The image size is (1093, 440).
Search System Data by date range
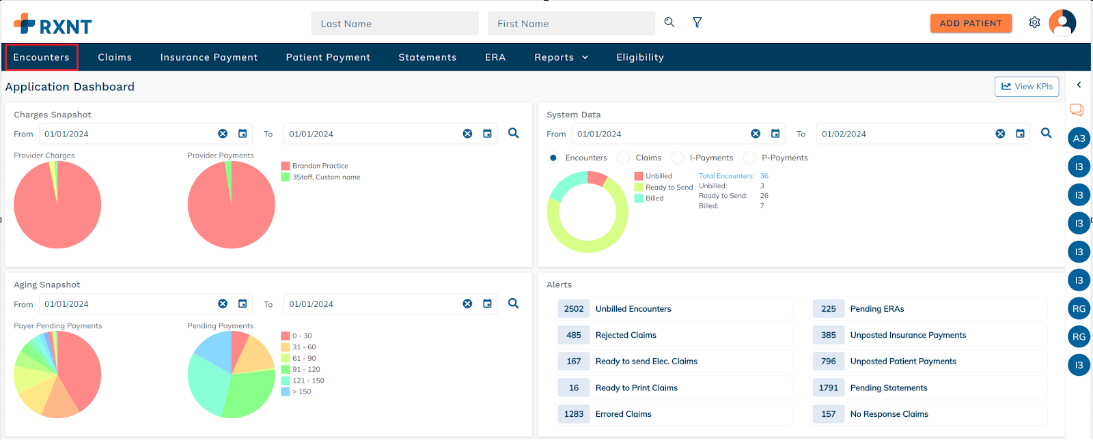pyautogui.click(x=1046, y=134)
